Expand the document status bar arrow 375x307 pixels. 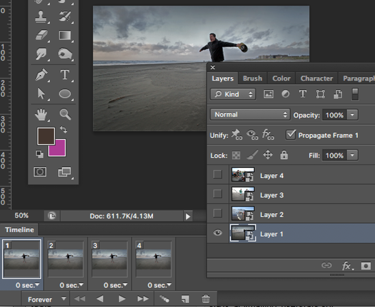pyautogui.click(x=188, y=216)
